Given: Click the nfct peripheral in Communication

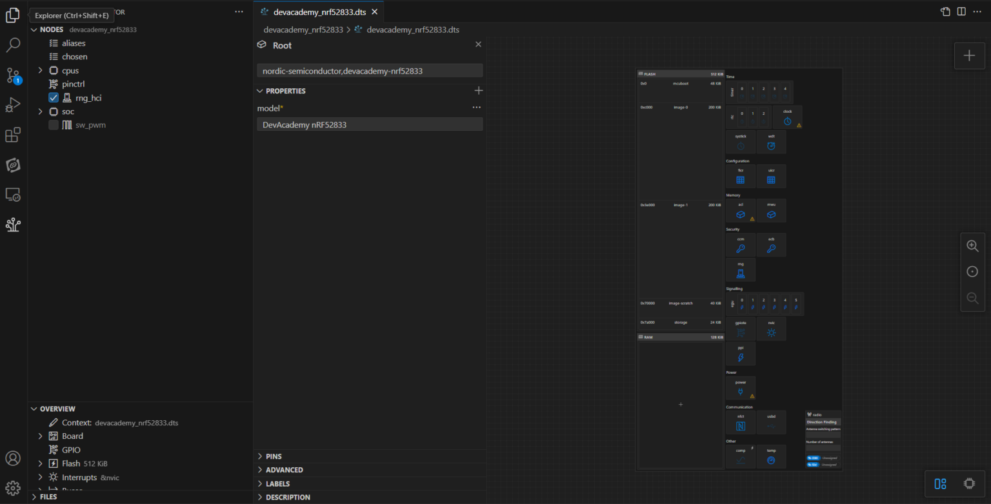Looking at the screenshot, I should click(740, 422).
